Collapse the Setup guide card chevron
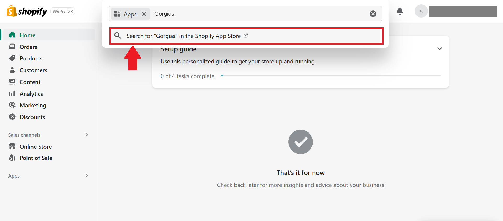The image size is (503, 221). point(440,49)
